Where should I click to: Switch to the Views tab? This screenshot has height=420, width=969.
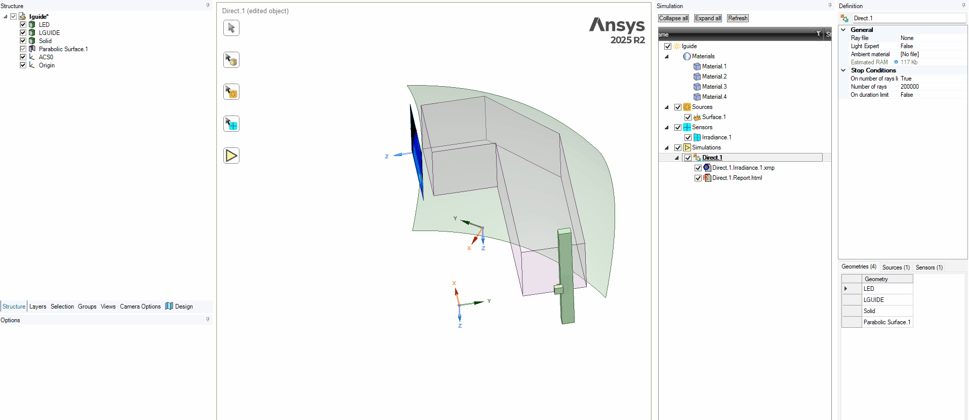108,307
